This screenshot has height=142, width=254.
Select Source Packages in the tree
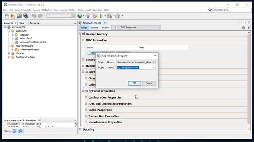[x=24, y=46]
